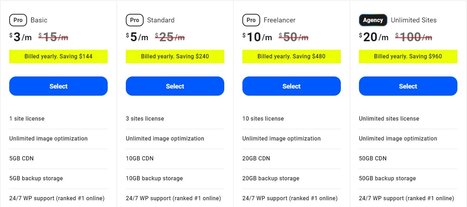The height and width of the screenshot is (207, 467).
Task: Click the Pro badge beside Freelancer
Action: (251, 20)
